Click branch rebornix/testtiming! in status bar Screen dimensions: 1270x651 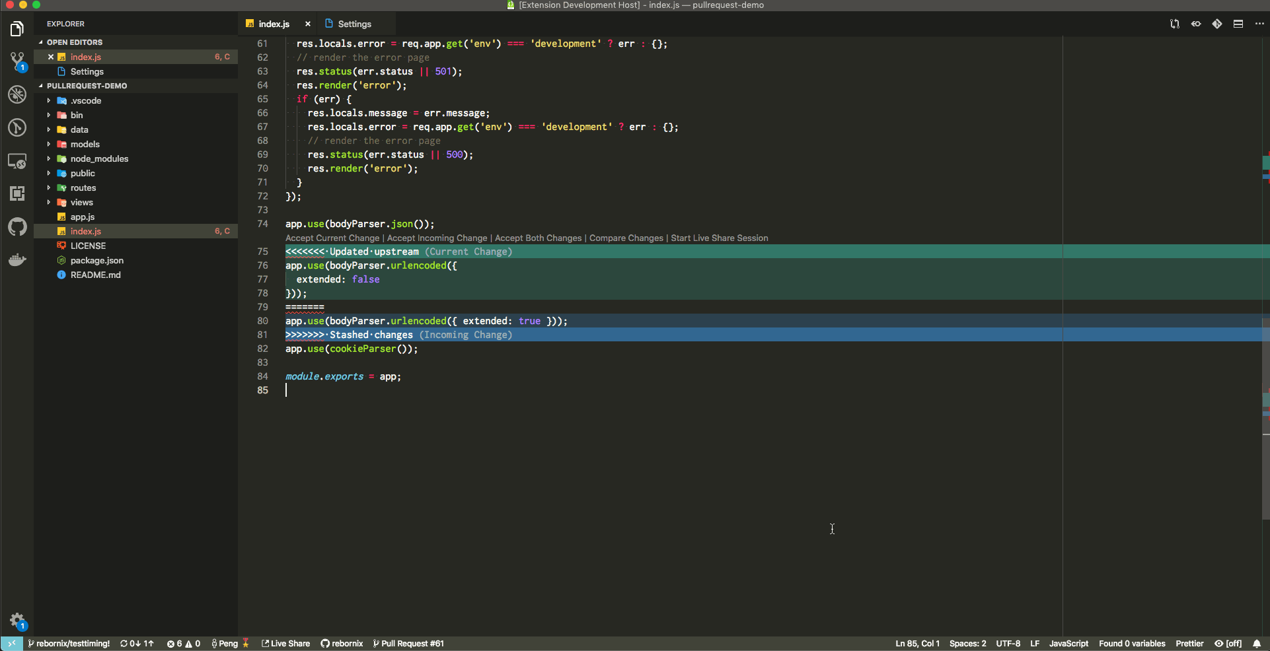tap(69, 644)
